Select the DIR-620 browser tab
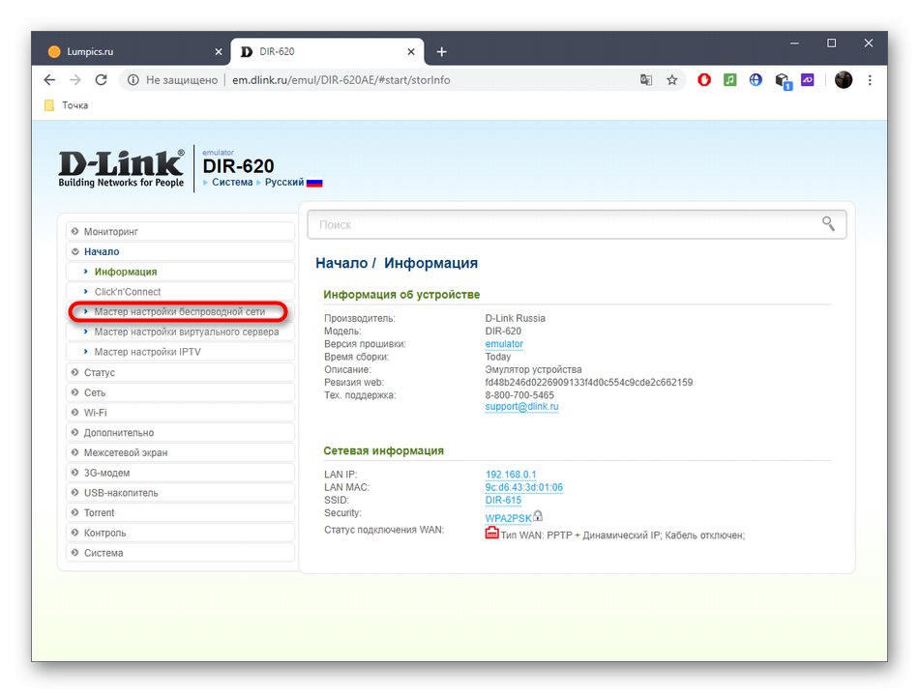This screenshot has height=693, width=919. (327, 52)
